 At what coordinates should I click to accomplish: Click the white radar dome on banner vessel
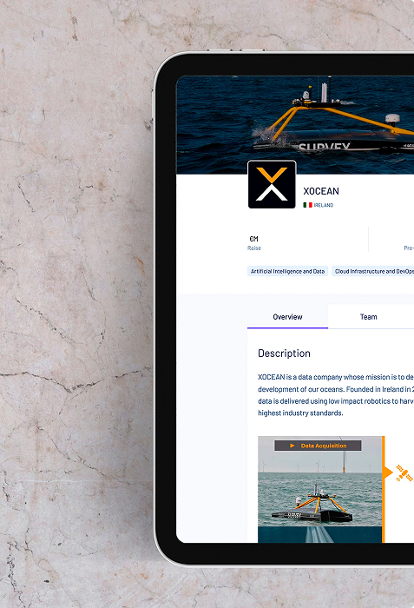(x=392, y=119)
